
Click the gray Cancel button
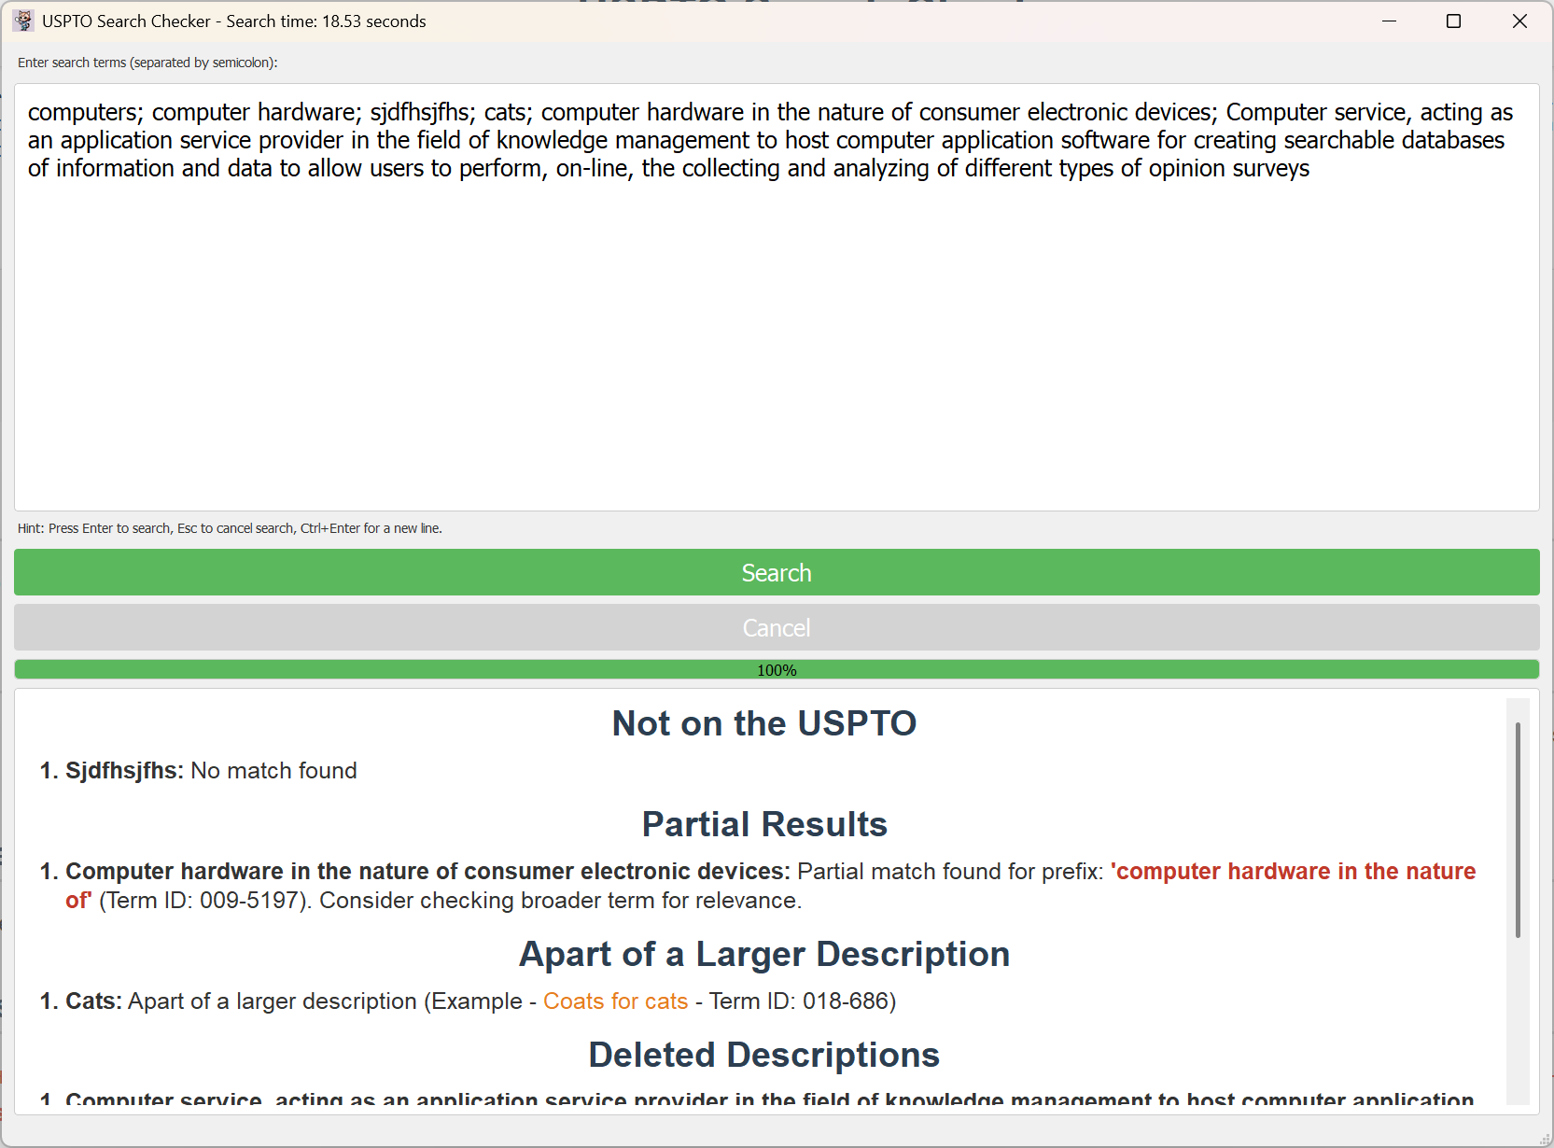coord(777,627)
